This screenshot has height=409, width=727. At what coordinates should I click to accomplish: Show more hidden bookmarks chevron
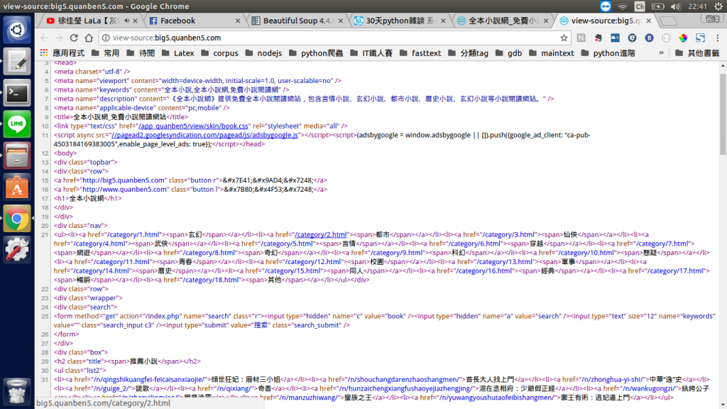coord(662,53)
